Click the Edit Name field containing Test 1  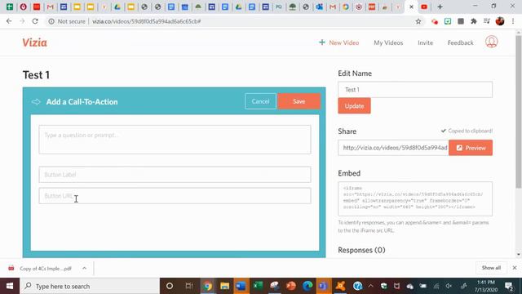click(415, 90)
